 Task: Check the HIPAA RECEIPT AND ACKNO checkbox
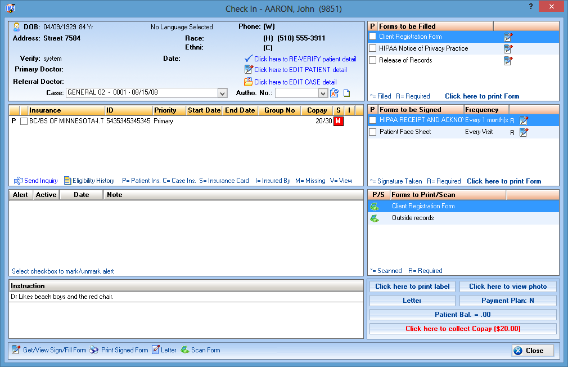point(372,120)
